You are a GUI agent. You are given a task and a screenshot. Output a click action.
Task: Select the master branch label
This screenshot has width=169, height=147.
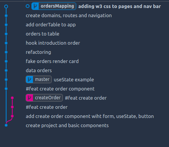pos(42,79)
